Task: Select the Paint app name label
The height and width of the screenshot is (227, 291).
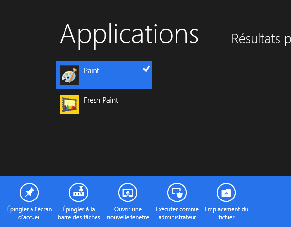Action: point(92,71)
